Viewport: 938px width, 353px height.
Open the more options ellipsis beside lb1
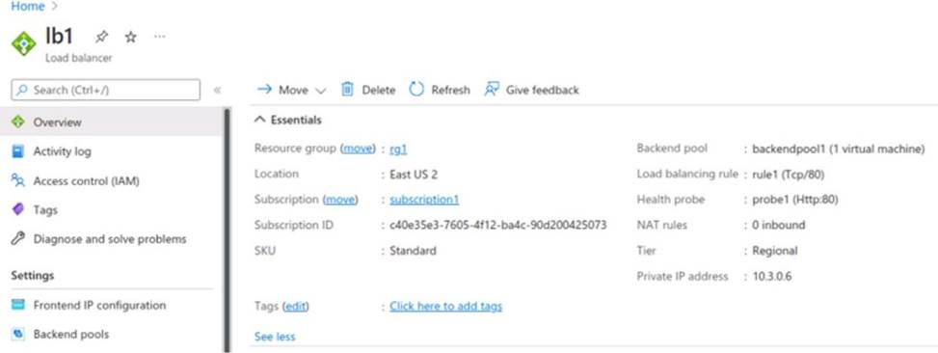pos(159,37)
